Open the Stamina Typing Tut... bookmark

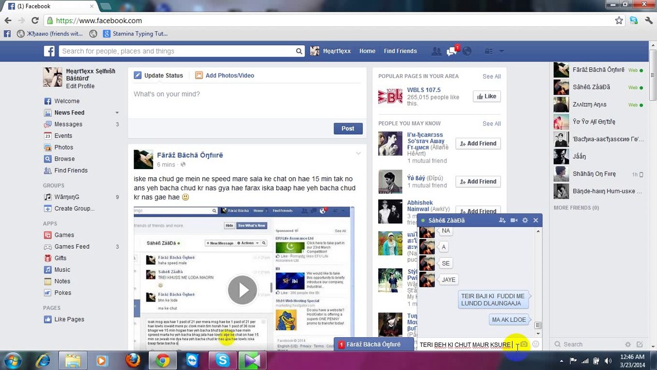(x=135, y=34)
